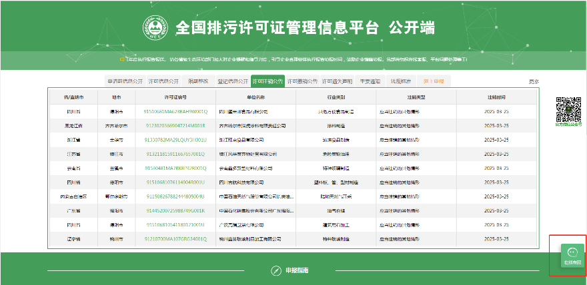587x285 pixels.
Task: Switch to the 许可信息公开 tab
Action: click(163, 81)
